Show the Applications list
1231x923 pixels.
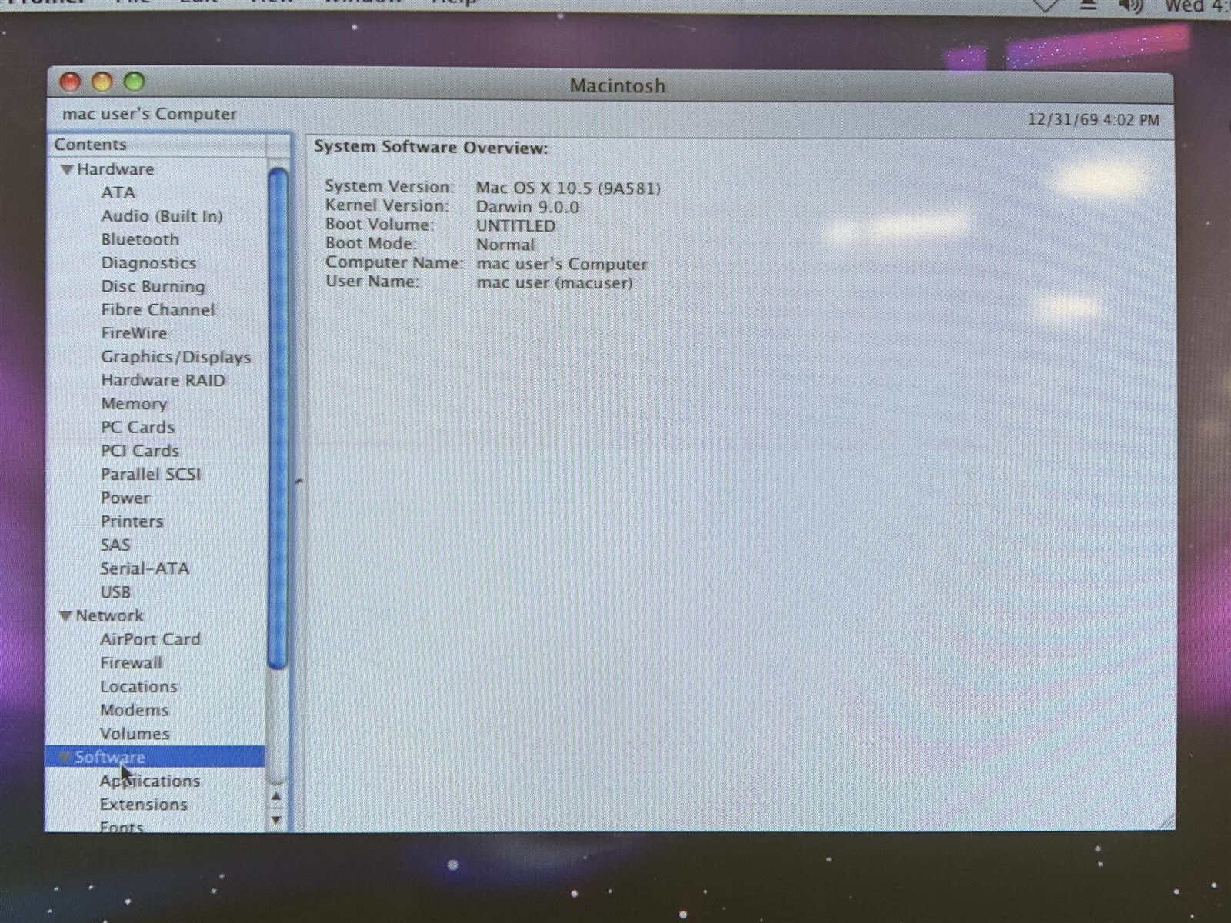click(x=150, y=781)
